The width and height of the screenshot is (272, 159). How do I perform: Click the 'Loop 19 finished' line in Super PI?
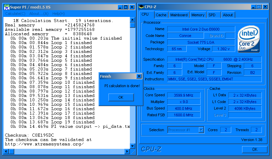pos(53,122)
